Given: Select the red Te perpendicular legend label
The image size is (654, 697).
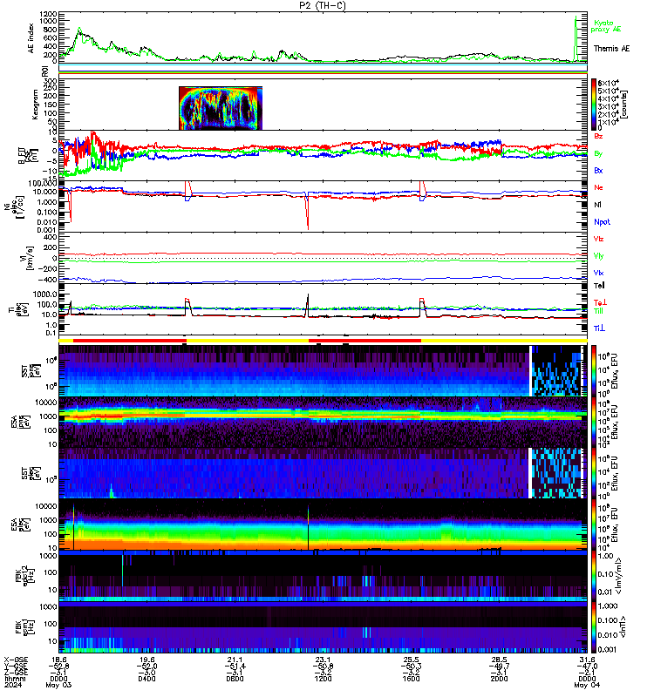Looking at the screenshot, I should [x=600, y=302].
